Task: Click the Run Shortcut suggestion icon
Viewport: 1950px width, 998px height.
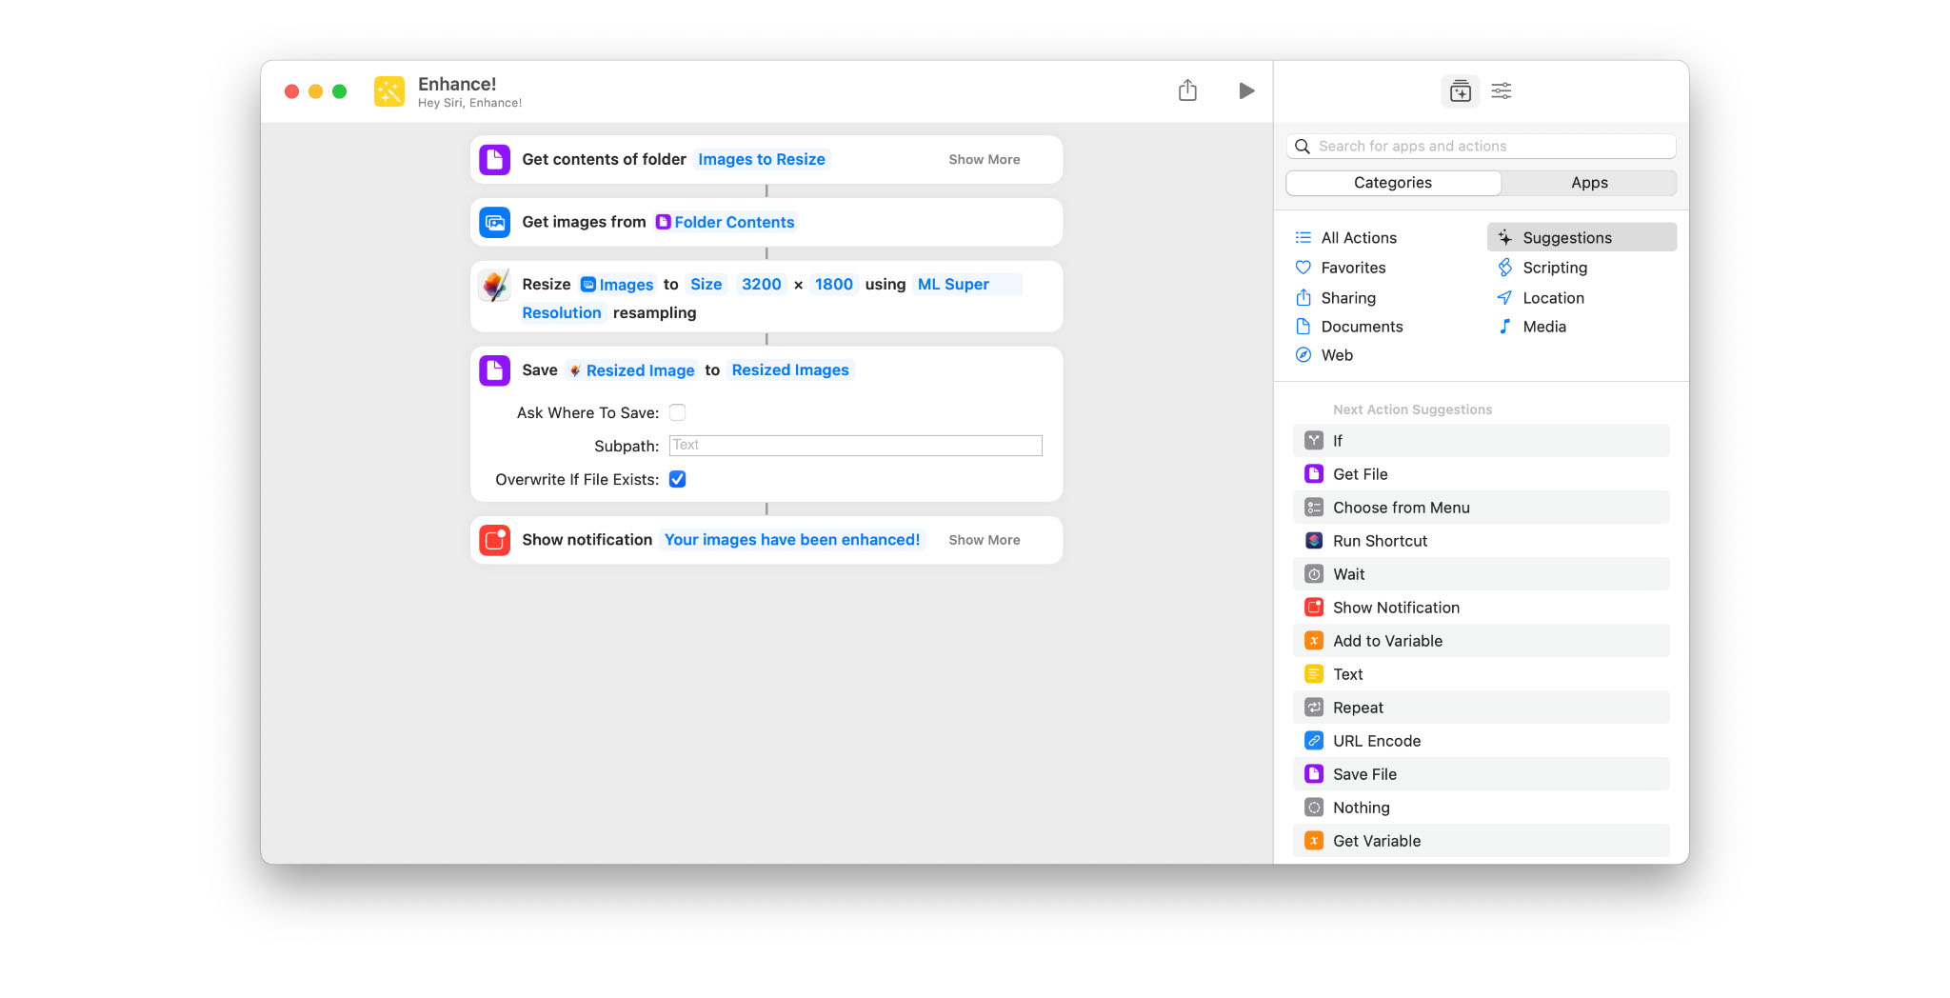Action: click(1314, 541)
